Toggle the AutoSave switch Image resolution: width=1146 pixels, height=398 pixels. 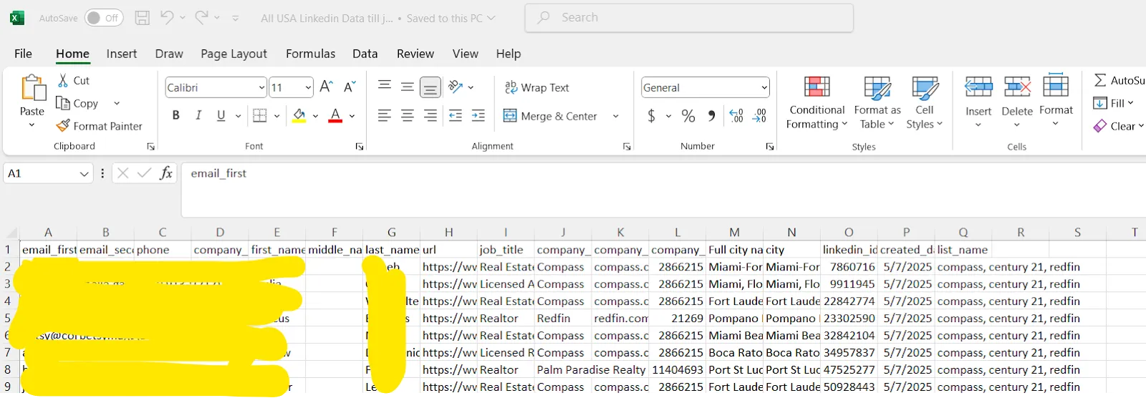tap(103, 18)
